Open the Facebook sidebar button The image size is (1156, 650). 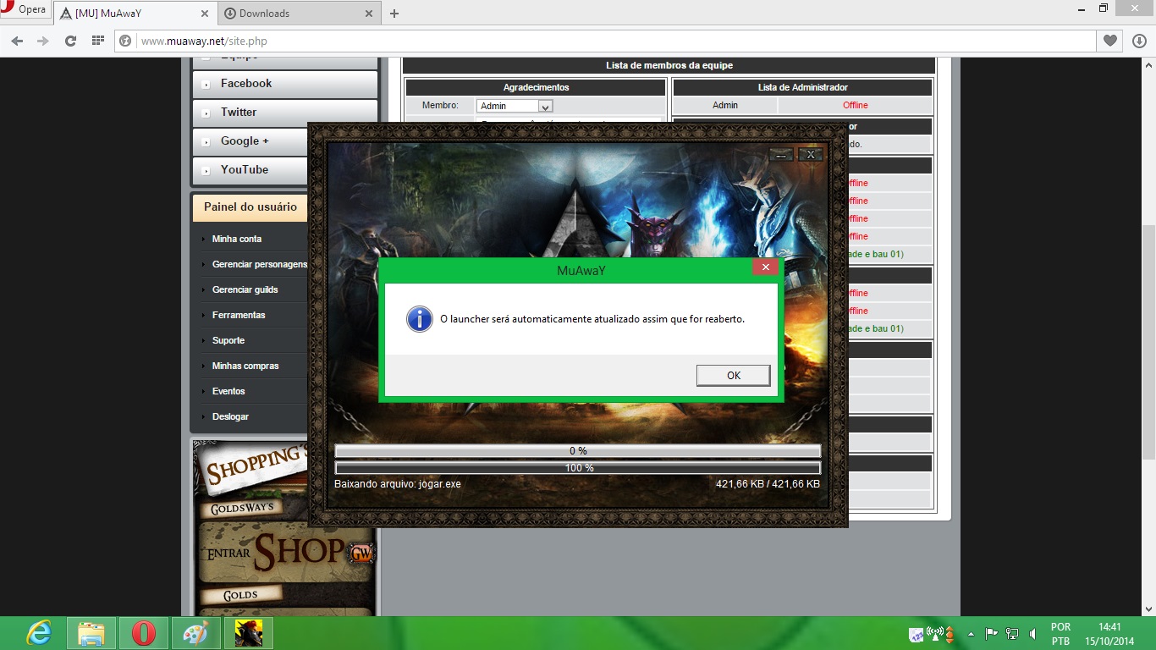click(285, 84)
